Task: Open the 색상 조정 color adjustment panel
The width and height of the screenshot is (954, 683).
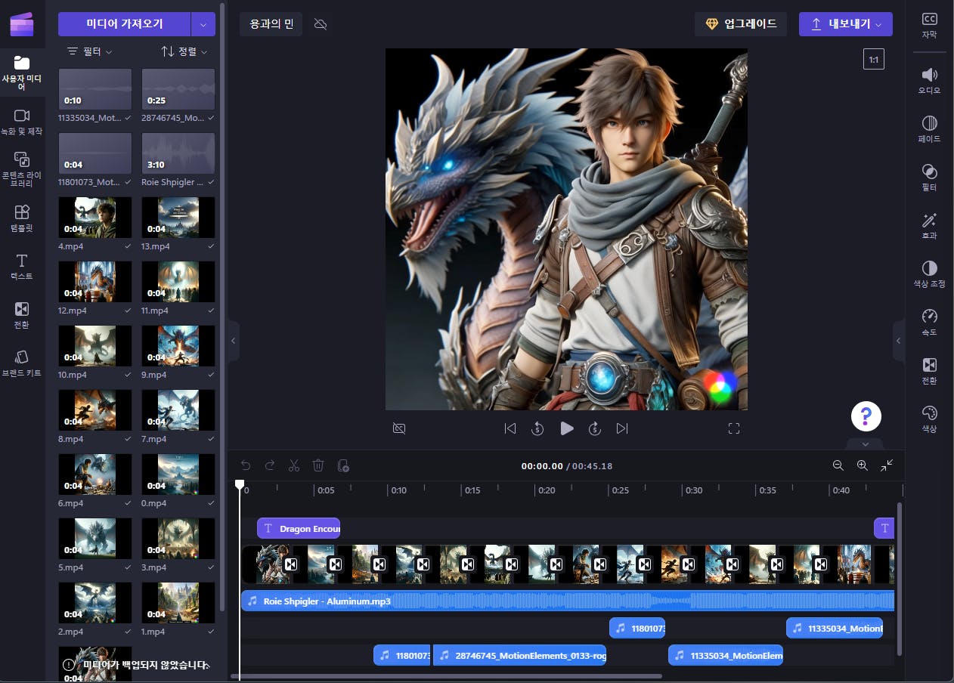Action: click(x=929, y=274)
